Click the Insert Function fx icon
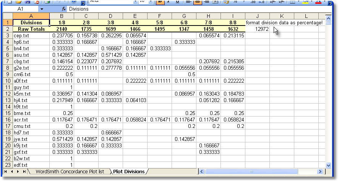Screen dimensions: 339x182 coord(64,9)
